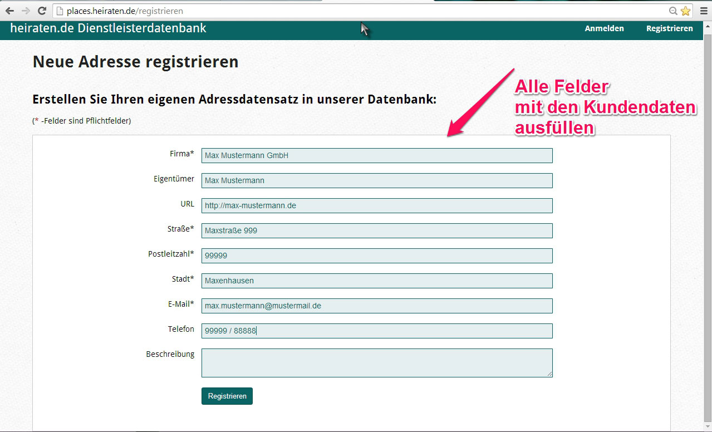Click the heiraten.de Dienstleisterdatenbank site title

[108, 28]
